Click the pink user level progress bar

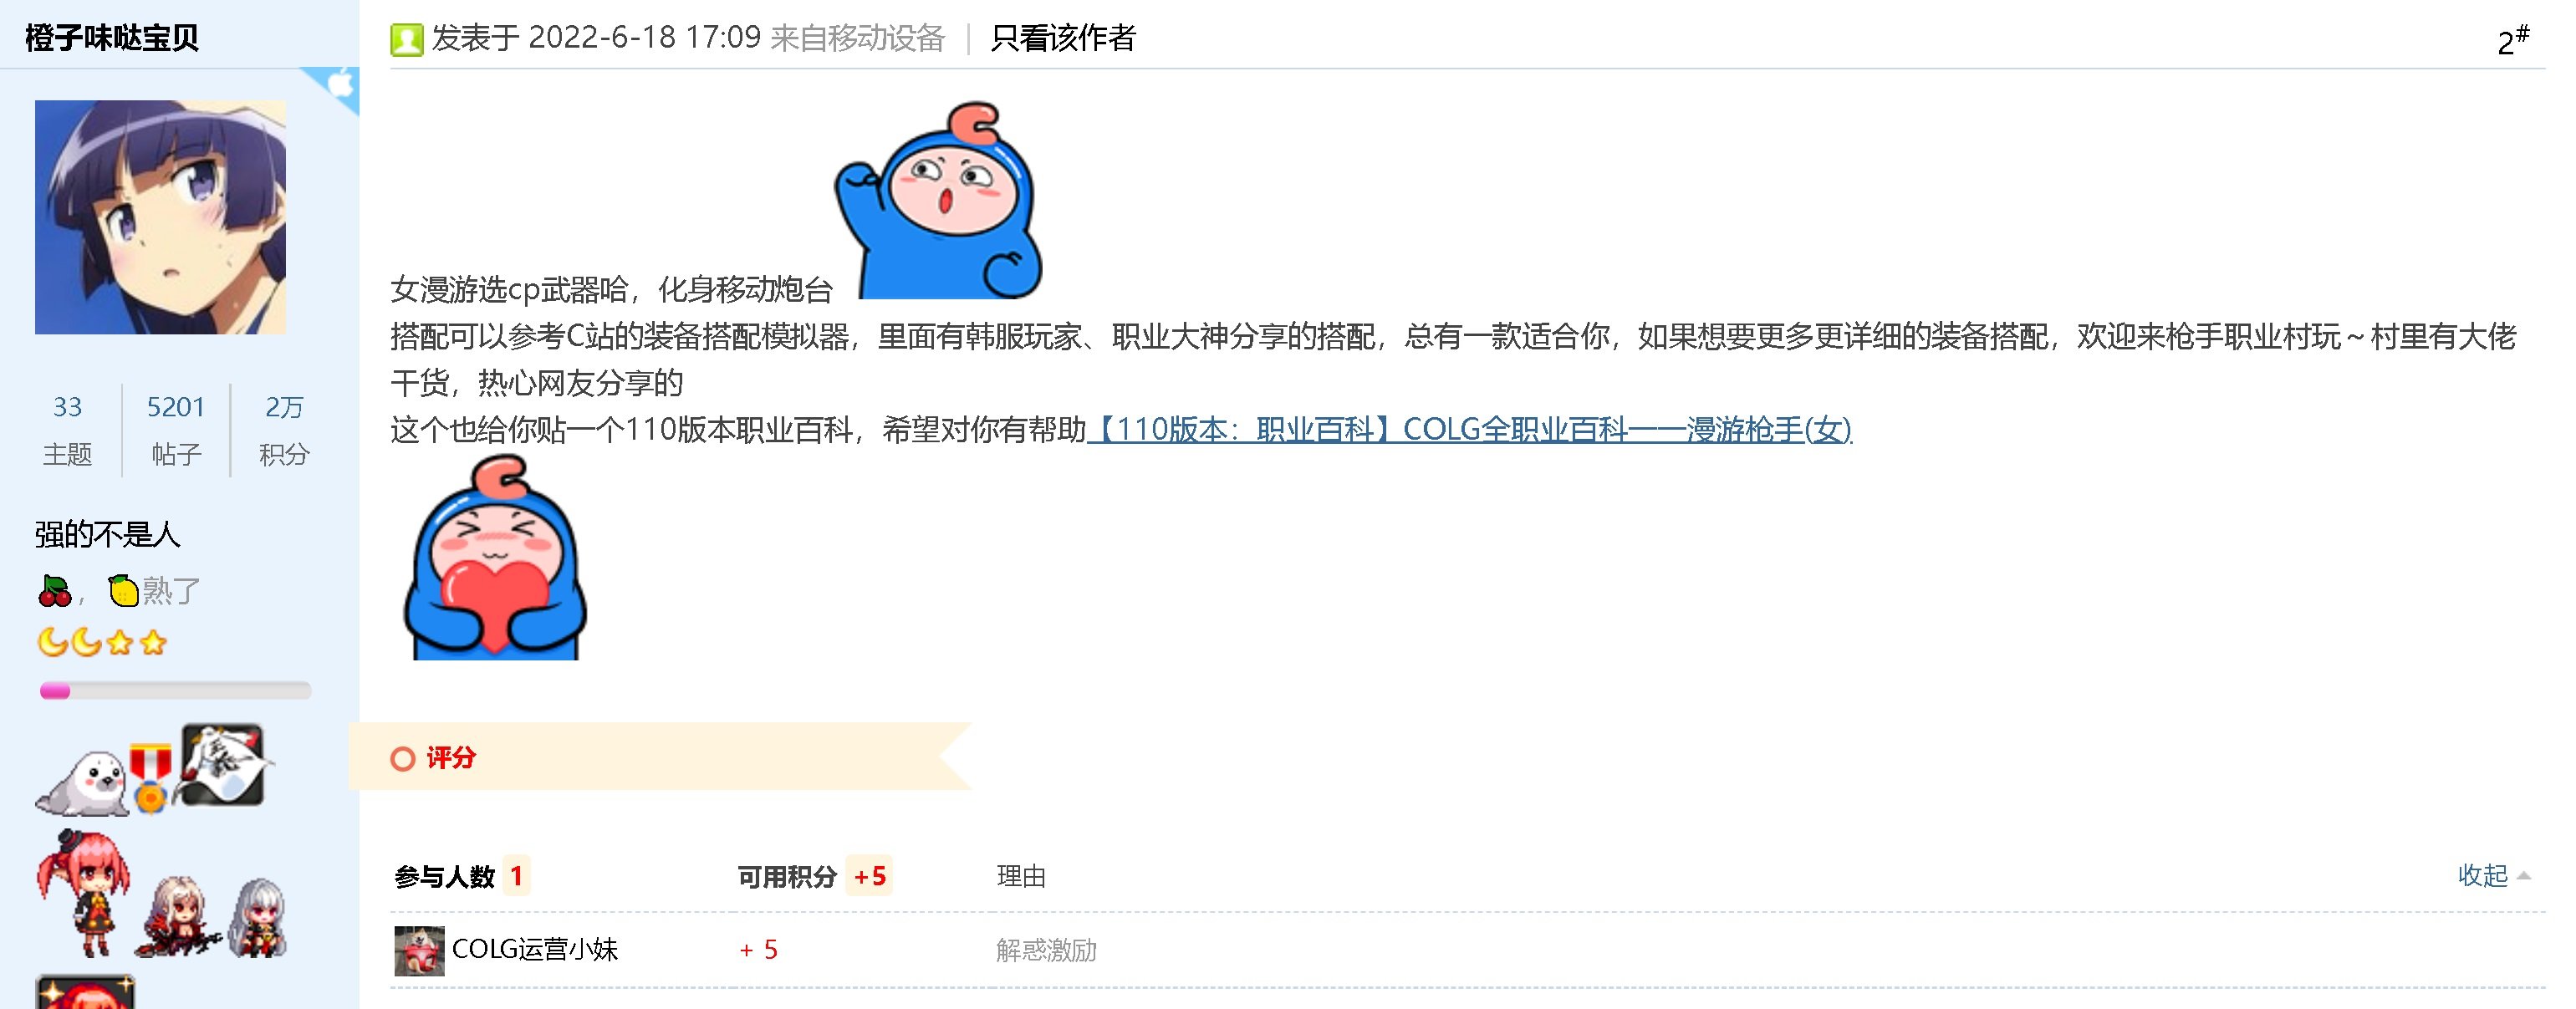pos(175,690)
